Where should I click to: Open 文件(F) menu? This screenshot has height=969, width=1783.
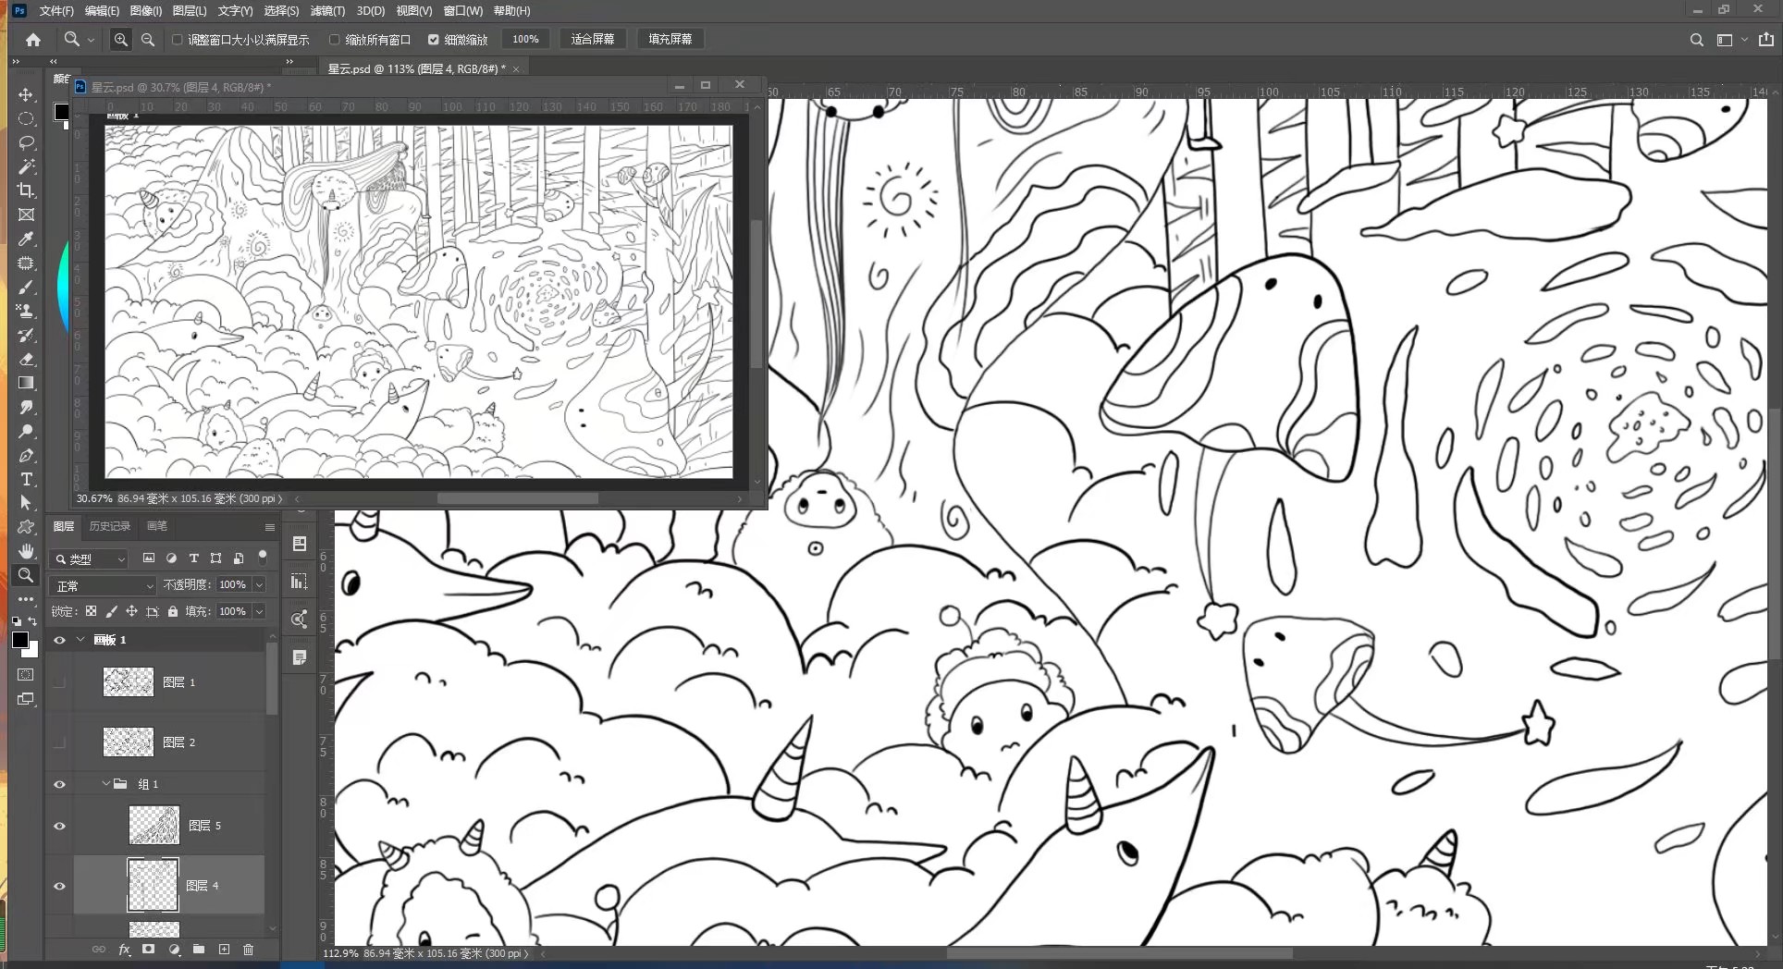click(56, 11)
